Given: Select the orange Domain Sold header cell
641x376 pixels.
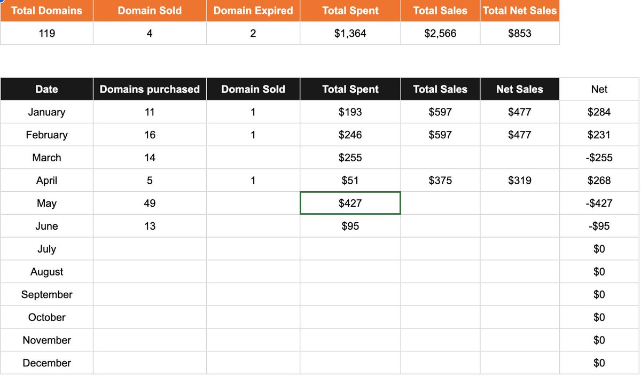Looking at the screenshot, I should coord(150,11).
